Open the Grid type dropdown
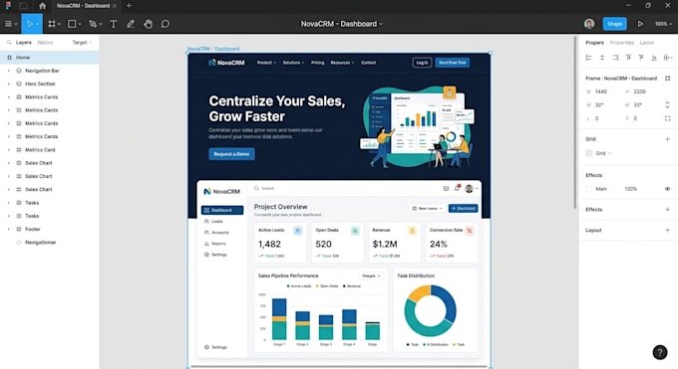 (603, 153)
